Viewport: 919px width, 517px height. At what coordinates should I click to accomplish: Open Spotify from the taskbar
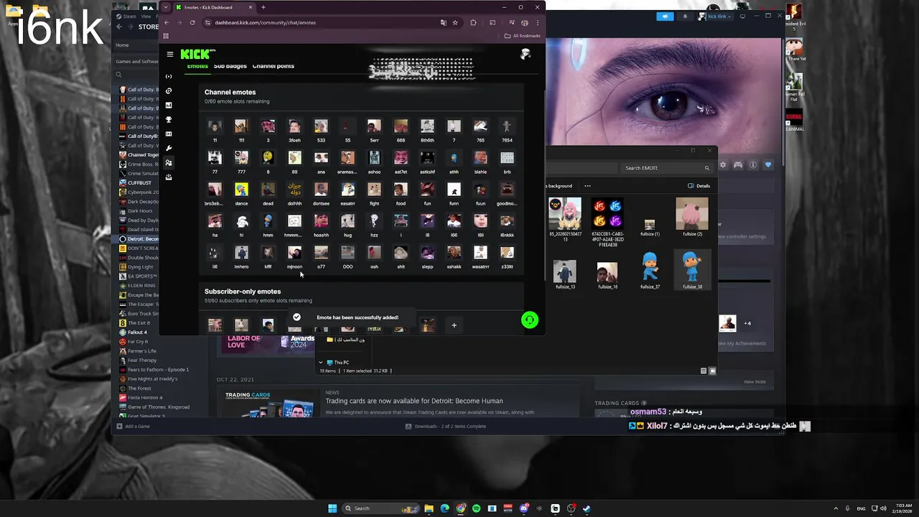point(476,508)
